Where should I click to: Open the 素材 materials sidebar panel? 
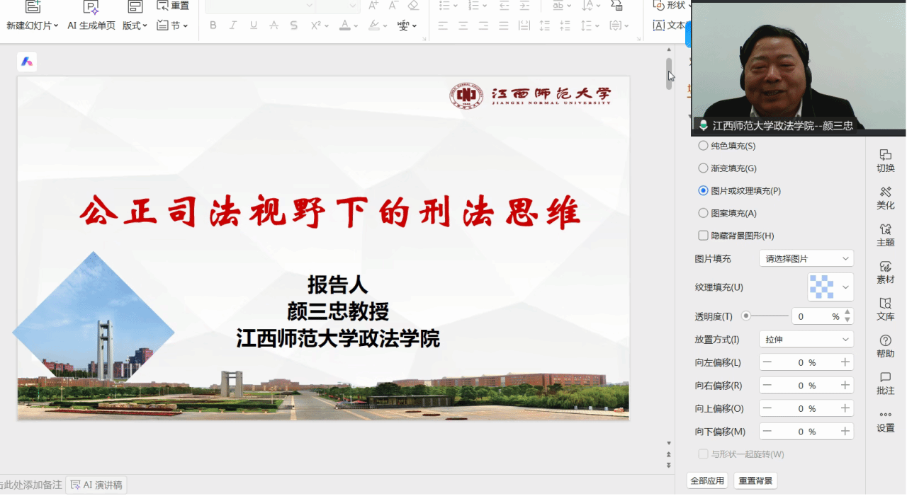885,272
